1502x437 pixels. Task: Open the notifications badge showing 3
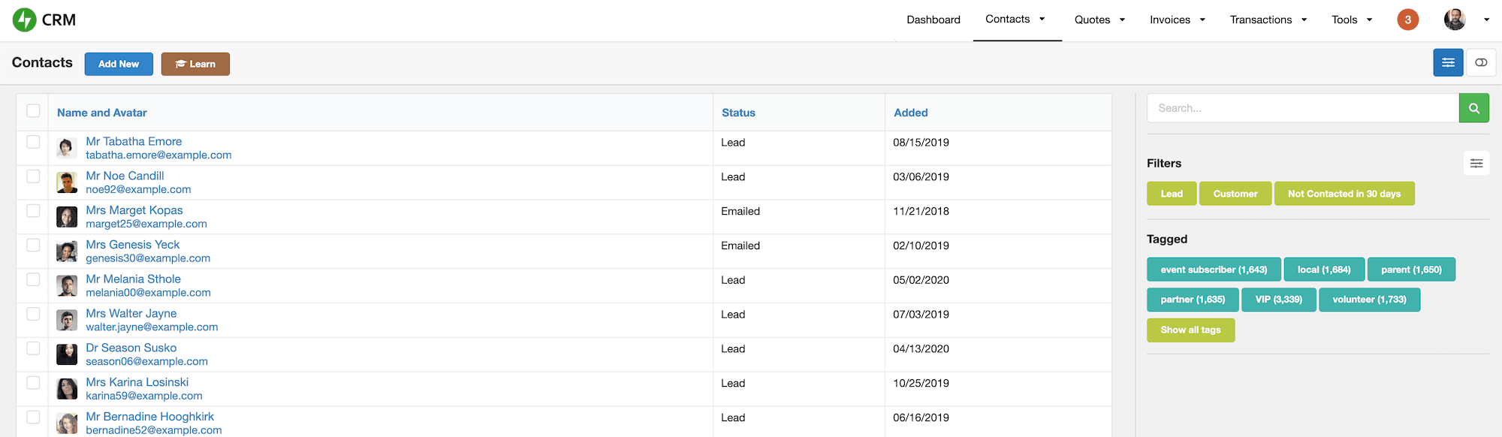[1407, 20]
